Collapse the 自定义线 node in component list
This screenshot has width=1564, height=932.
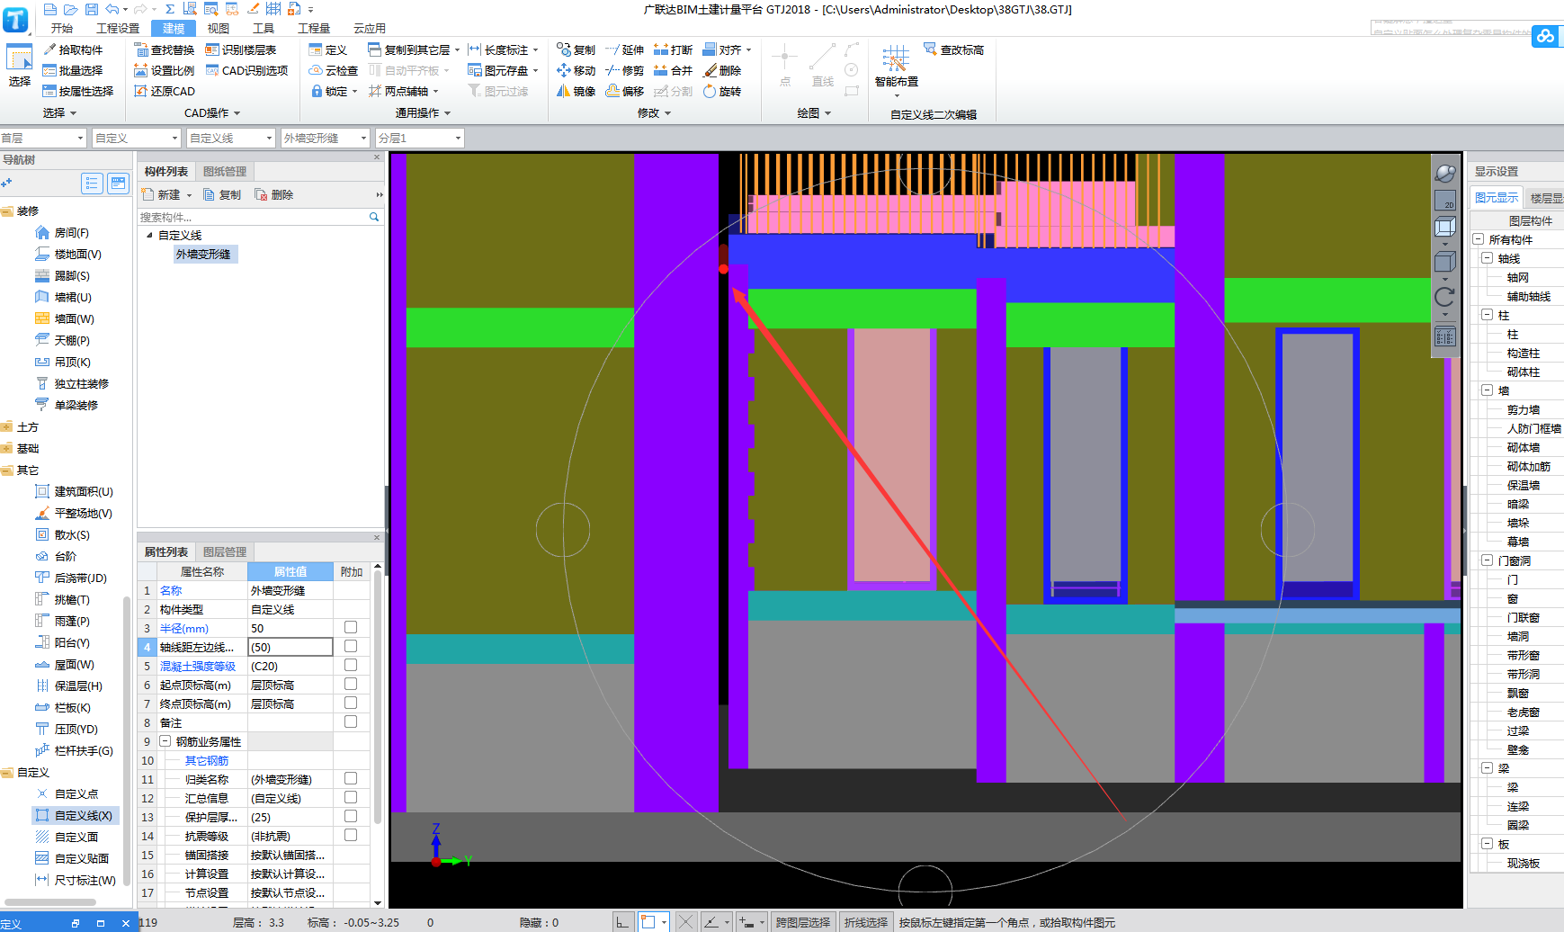[x=149, y=235]
